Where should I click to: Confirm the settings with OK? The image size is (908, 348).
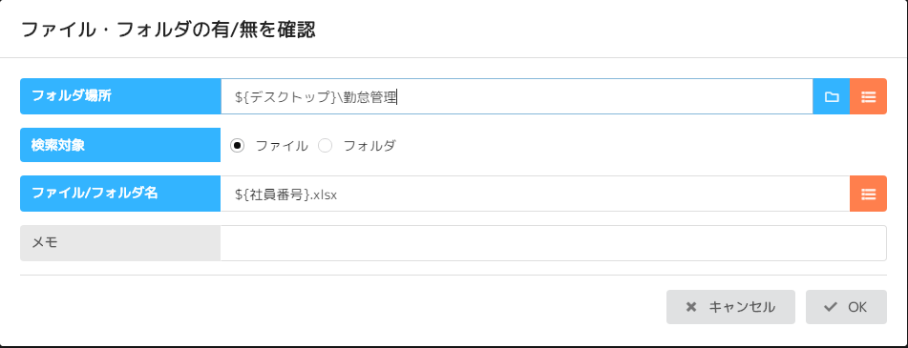(846, 307)
